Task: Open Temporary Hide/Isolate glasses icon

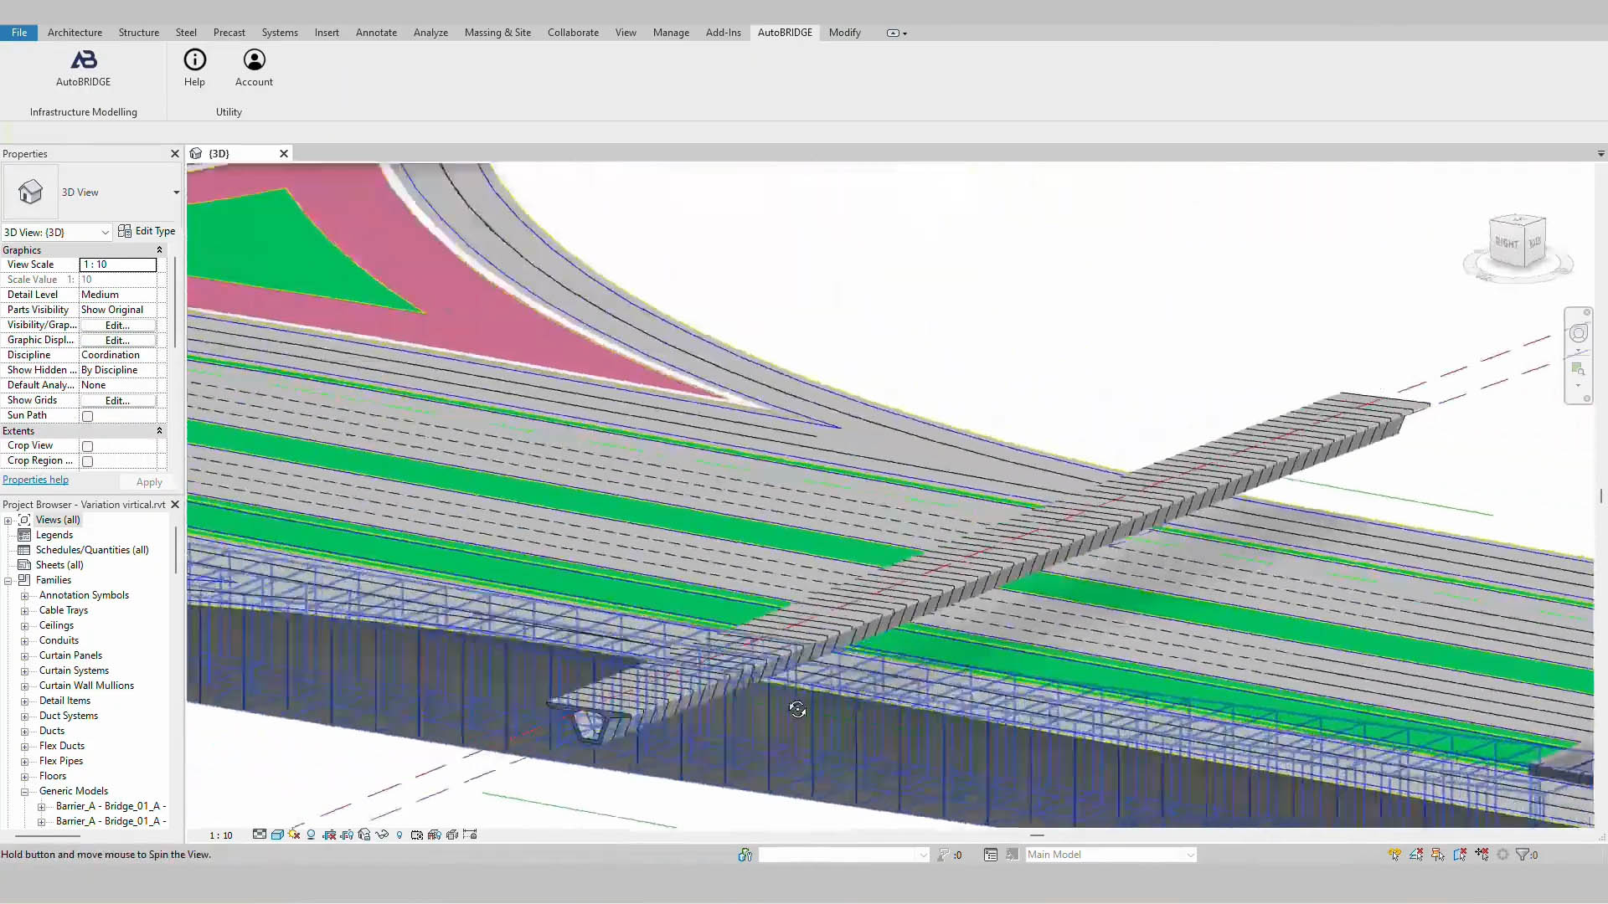Action: coord(382,835)
